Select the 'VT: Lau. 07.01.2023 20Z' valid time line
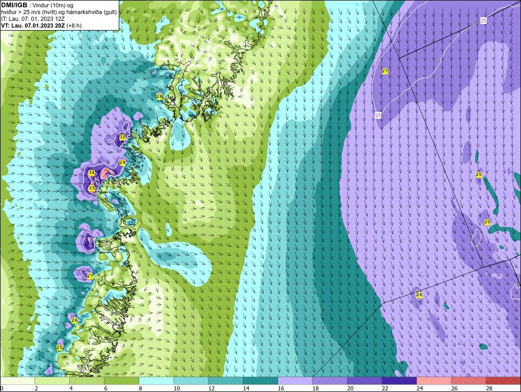 [33, 25]
